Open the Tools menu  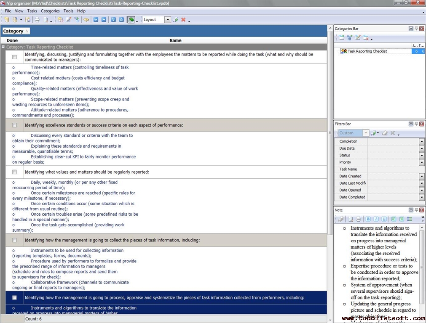68,11
